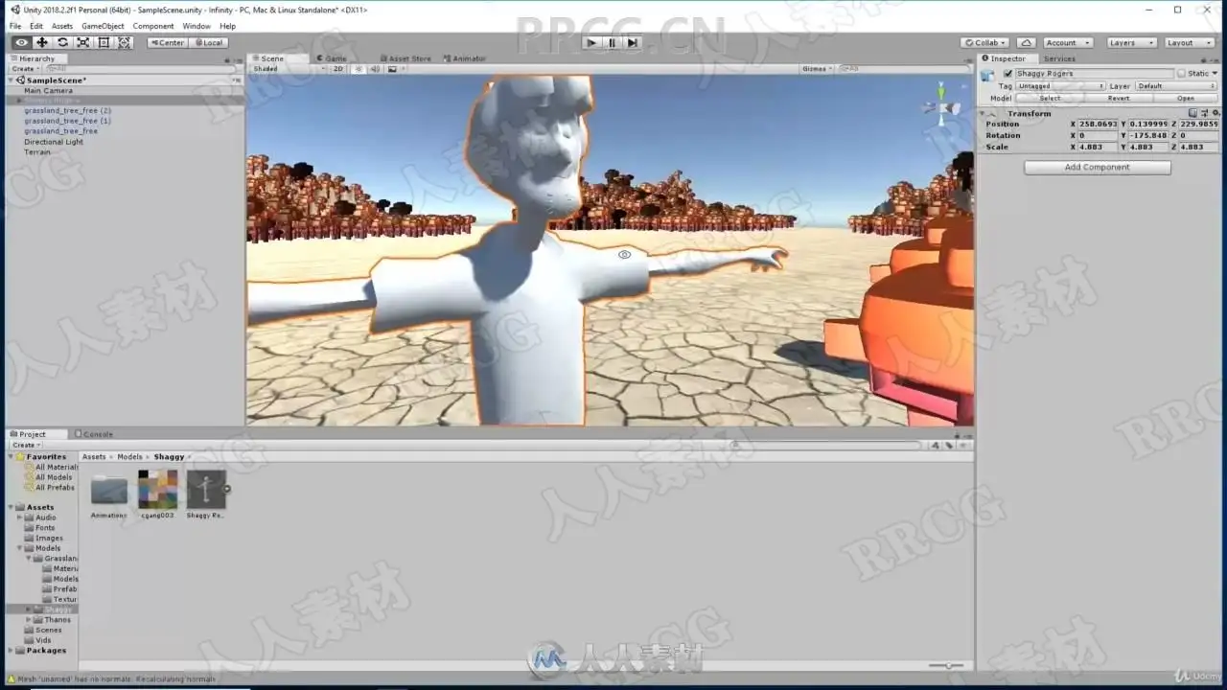1227x690 pixels.
Task: Toggle scene lighting sun icon
Action: point(359,69)
